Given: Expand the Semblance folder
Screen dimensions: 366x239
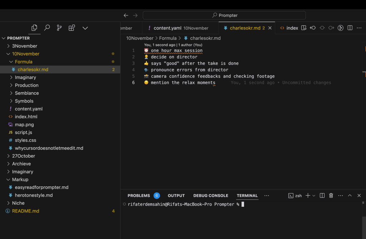Looking at the screenshot, I should pyautogui.click(x=60, y=93).
